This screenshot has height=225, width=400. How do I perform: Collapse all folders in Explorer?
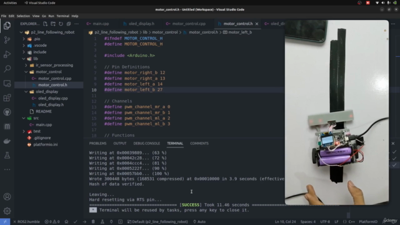point(69,24)
